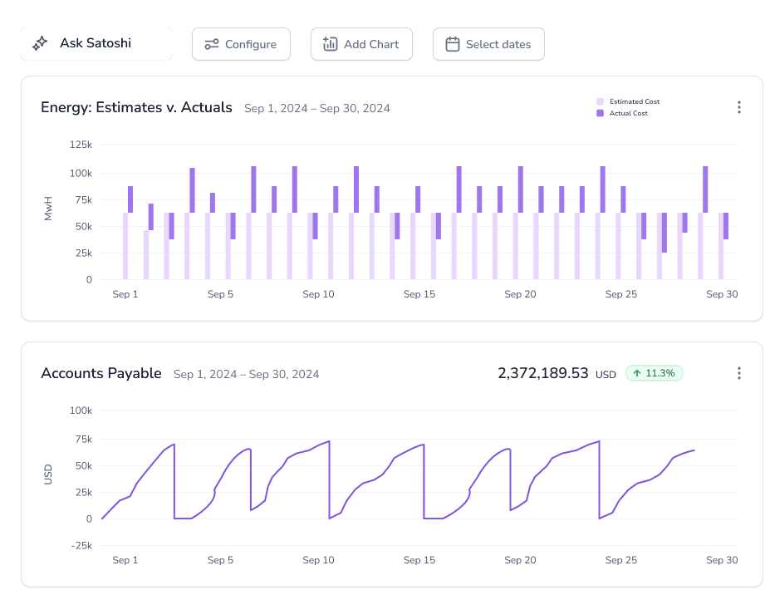Click the Accounts Payable title
The height and width of the screenshot is (590, 765).
click(x=101, y=373)
